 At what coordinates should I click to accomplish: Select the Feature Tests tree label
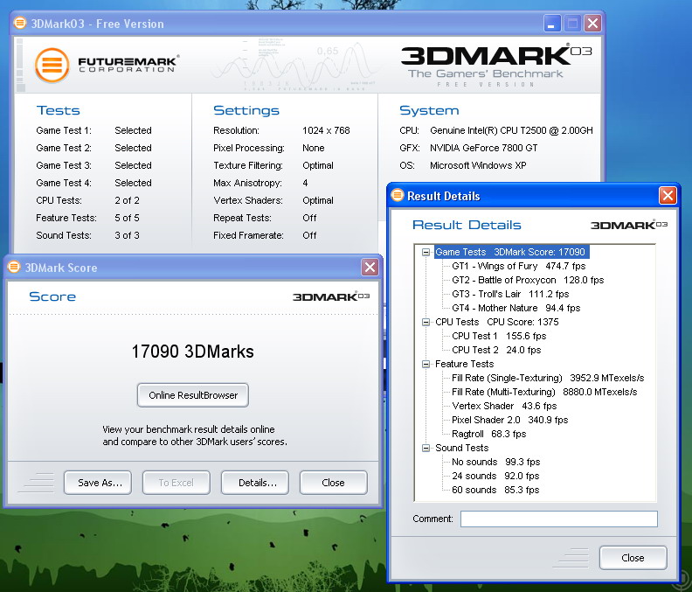click(464, 364)
